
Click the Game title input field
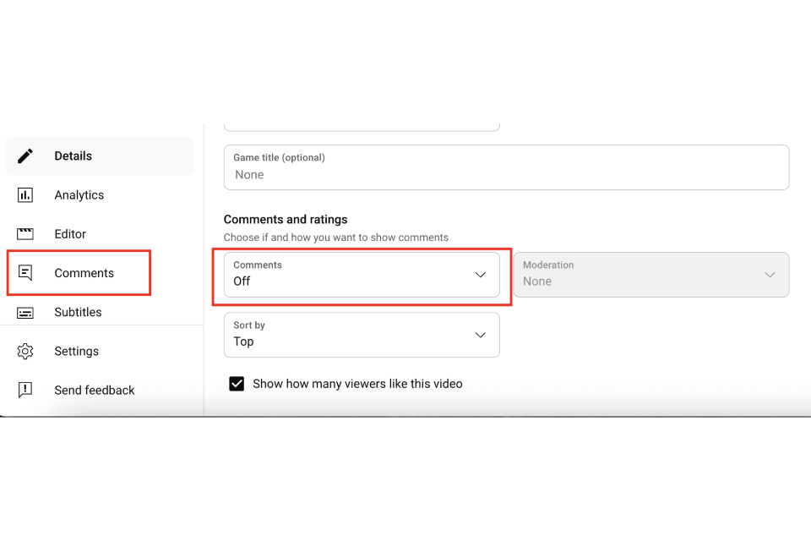pos(506,167)
